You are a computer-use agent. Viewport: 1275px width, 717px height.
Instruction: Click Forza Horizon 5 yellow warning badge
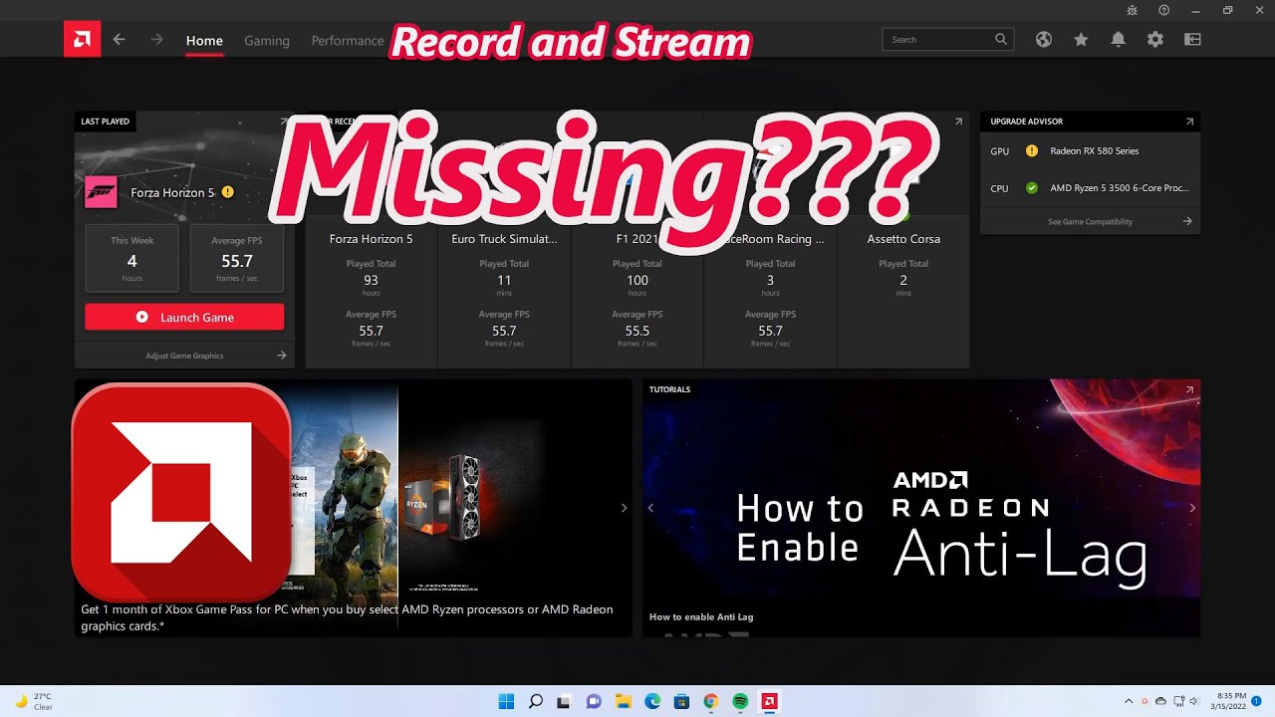227,192
